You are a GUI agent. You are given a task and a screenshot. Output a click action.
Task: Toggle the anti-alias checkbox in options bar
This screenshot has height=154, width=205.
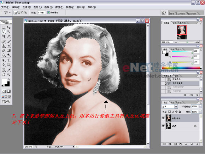tap(48, 13)
